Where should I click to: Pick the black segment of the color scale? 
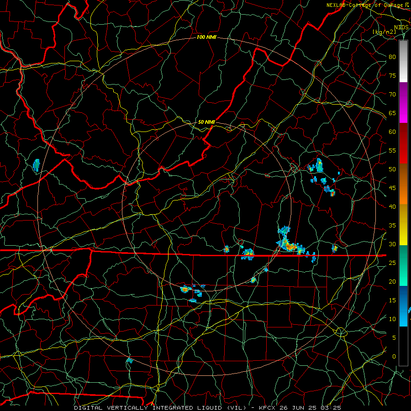click(x=403, y=346)
